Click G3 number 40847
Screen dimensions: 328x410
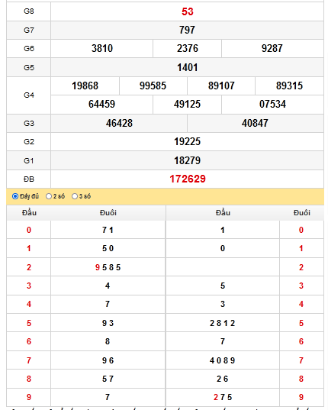(255, 123)
